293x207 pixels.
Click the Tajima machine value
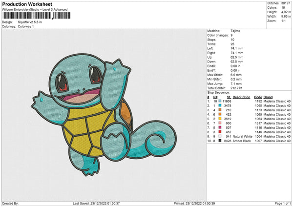click(x=235, y=31)
